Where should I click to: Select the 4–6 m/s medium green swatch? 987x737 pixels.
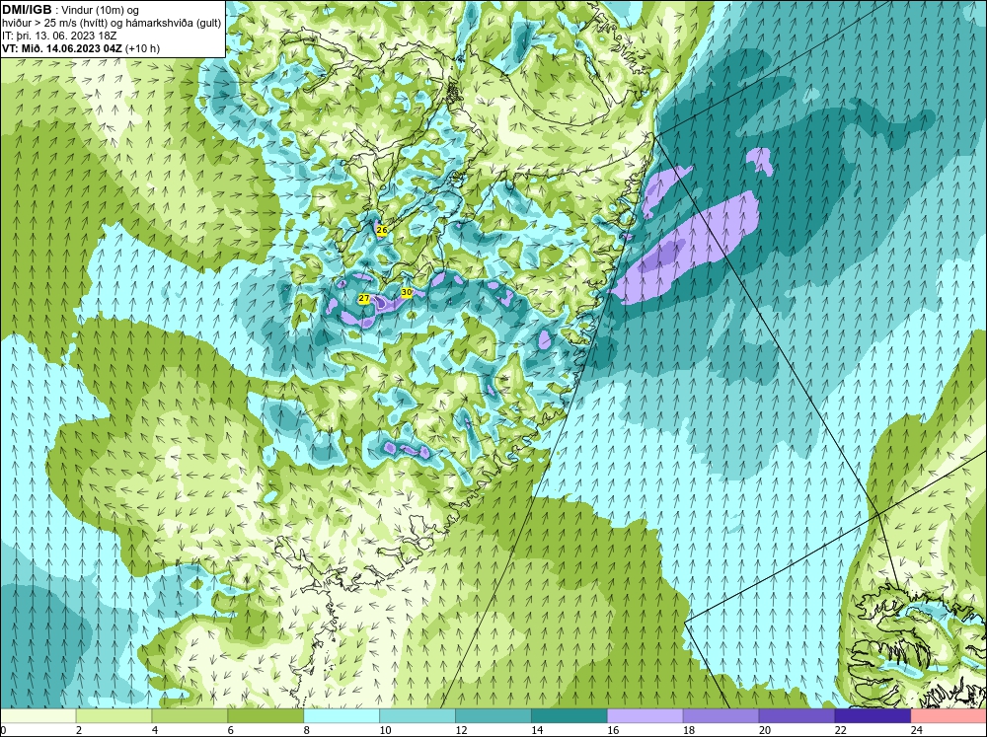190,716
